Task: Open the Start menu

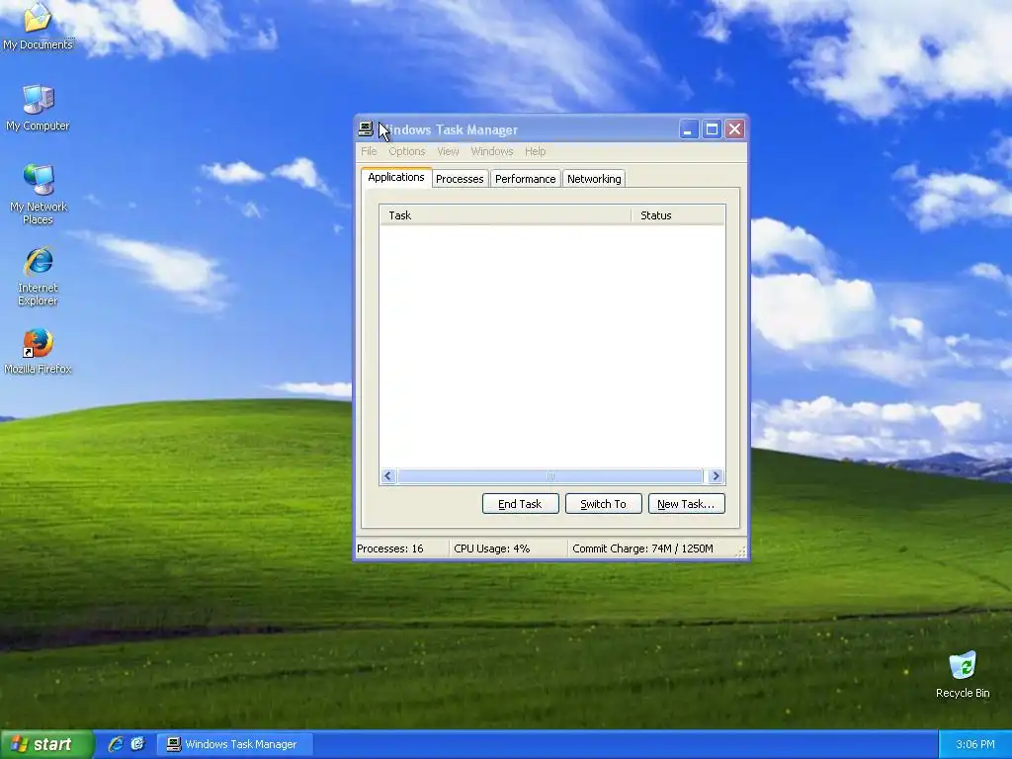Action: pos(46,744)
